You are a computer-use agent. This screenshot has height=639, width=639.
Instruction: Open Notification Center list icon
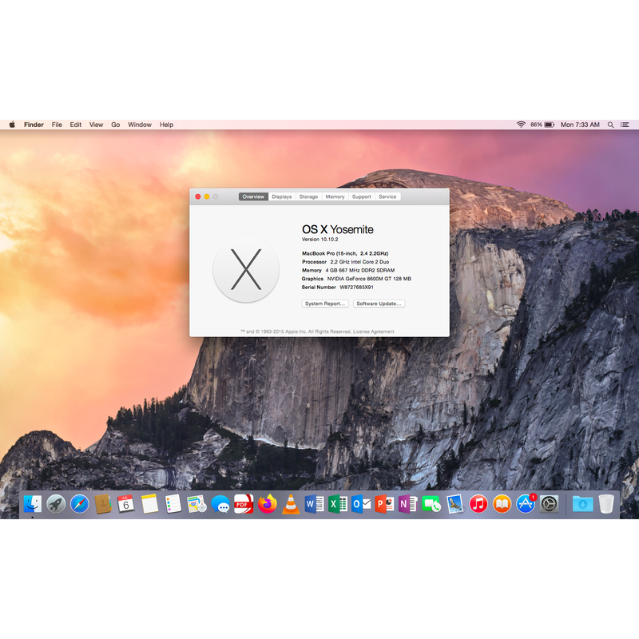(x=625, y=125)
